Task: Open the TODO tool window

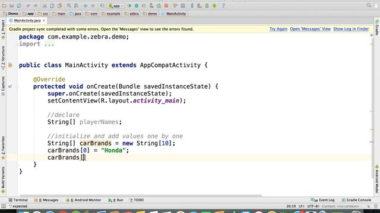Action: pyautogui.click(x=137, y=200)
